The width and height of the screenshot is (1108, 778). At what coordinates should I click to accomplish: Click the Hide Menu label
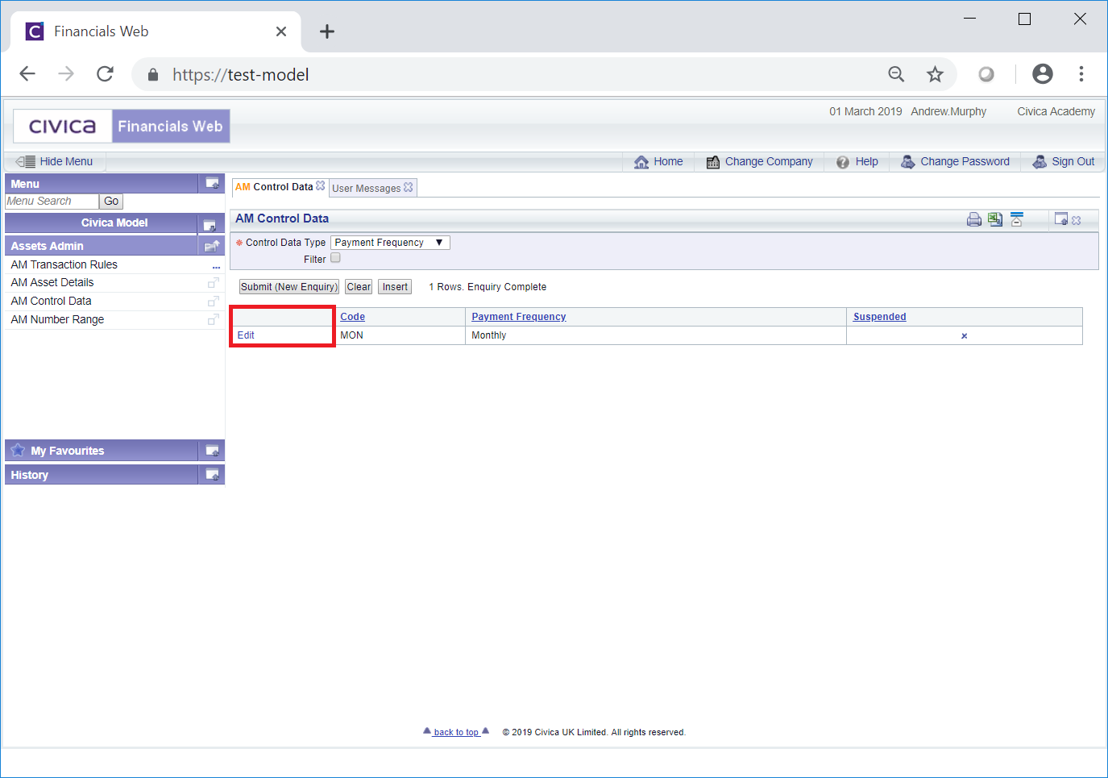coord(66,161)
